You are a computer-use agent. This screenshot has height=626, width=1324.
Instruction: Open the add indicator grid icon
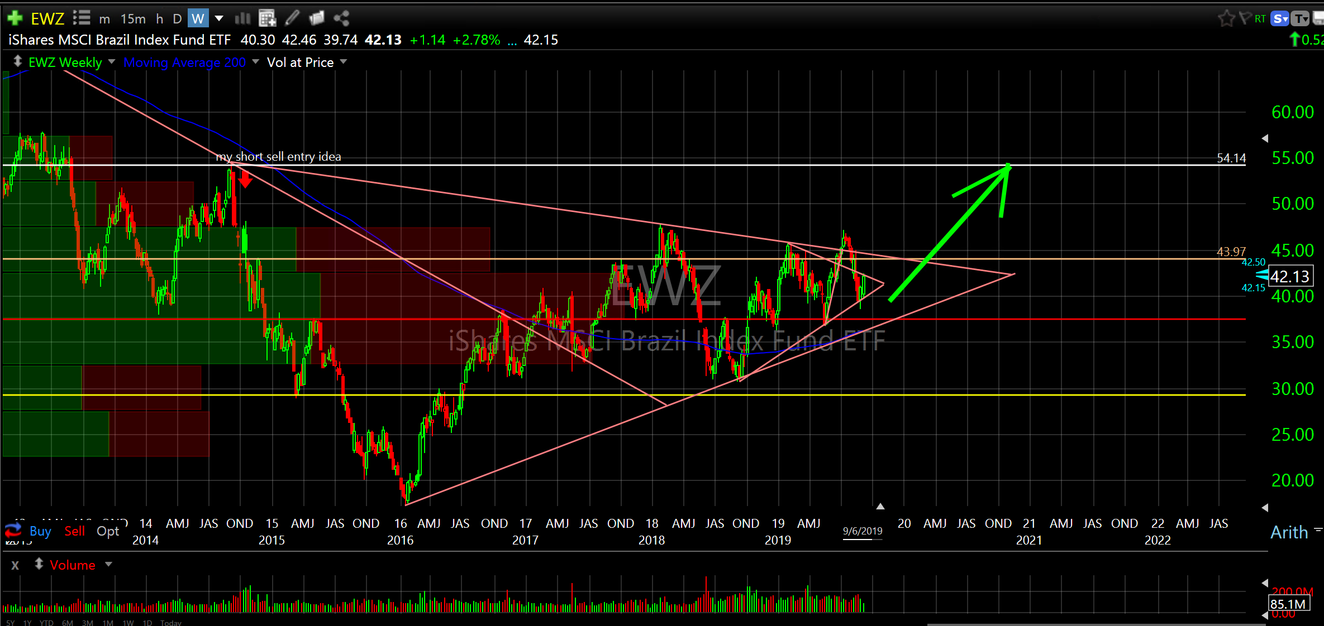pos(268,18)
